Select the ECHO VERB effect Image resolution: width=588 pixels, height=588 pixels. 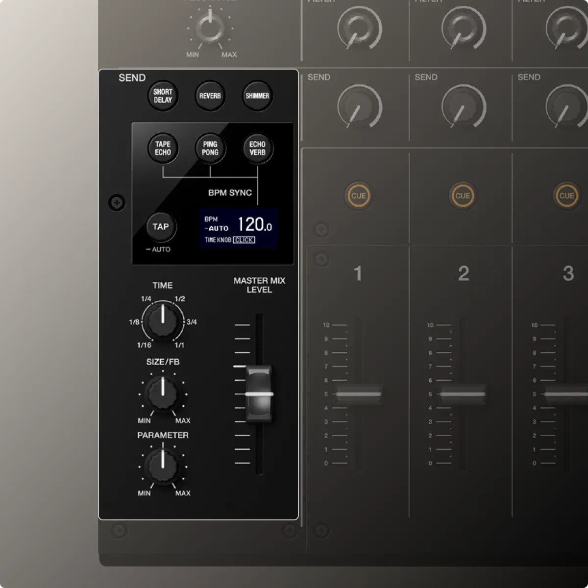tap(257, 148)
